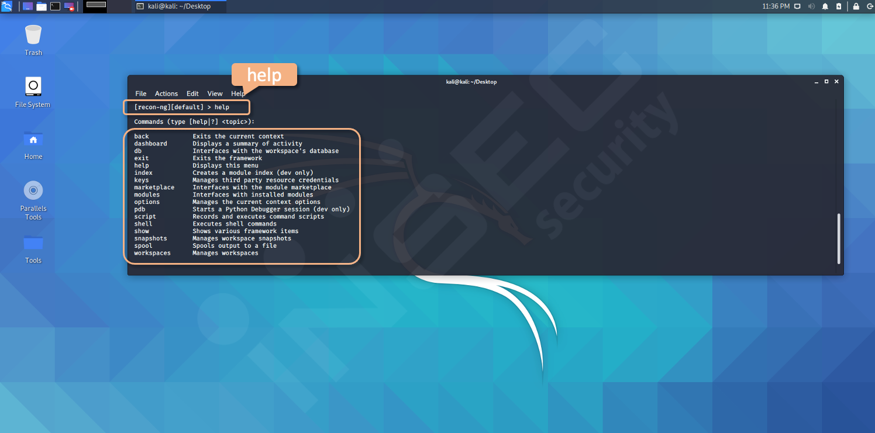Open the Kali applications menu
875x433 pixels.
tap(6, 6)
